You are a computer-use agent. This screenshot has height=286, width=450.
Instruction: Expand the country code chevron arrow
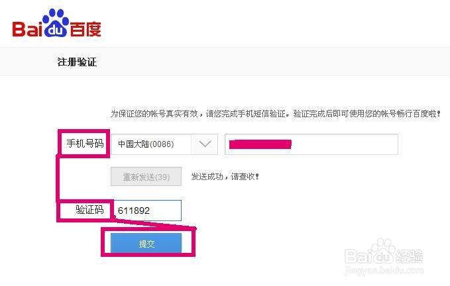pos(205,144)
